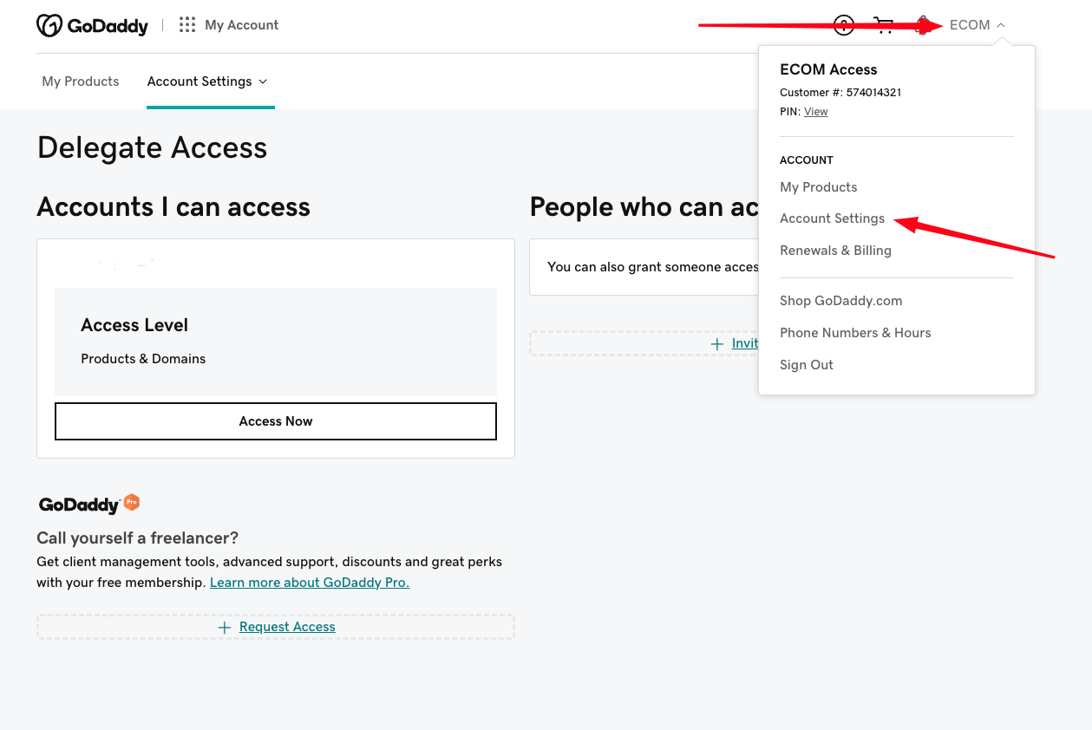Switch to the My Products tab

point(81,81)
